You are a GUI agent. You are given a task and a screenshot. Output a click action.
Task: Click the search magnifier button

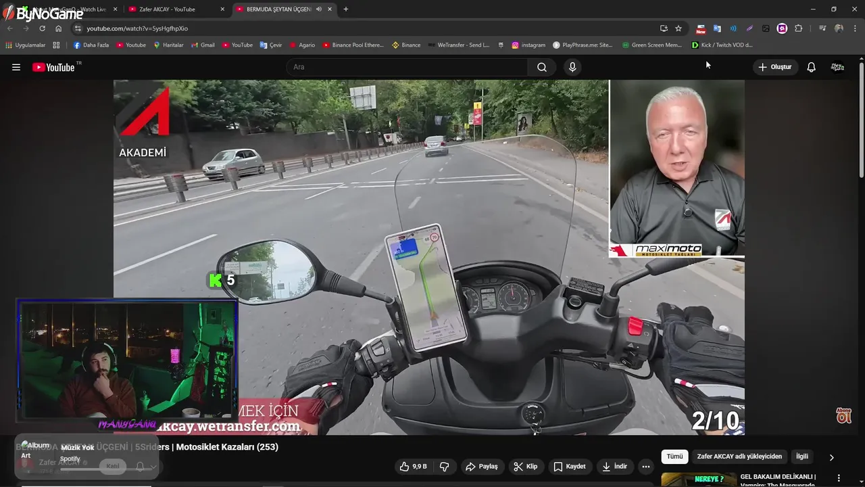point(542,67)
